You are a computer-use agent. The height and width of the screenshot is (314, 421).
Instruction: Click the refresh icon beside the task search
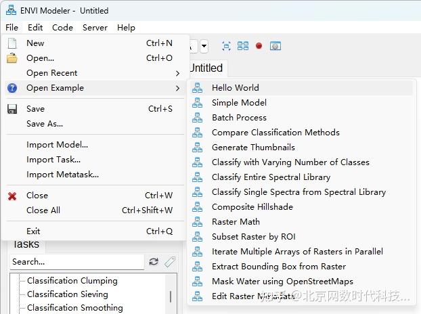(x=154, y=262)
